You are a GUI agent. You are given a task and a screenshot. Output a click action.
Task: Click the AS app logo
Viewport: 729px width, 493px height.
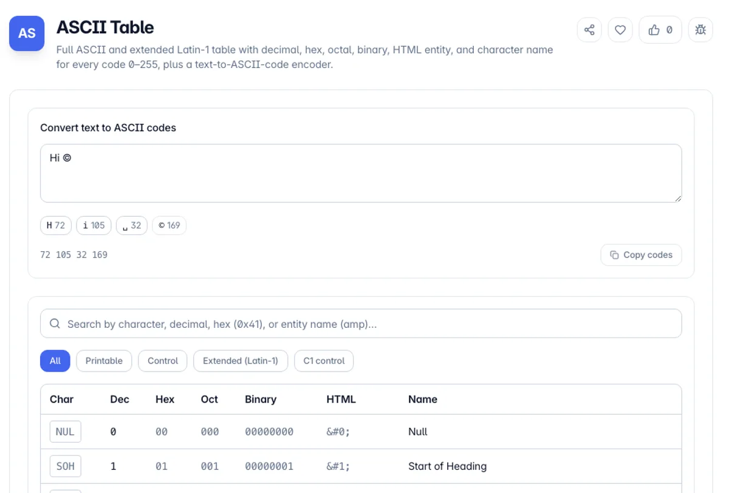[27, 33]
